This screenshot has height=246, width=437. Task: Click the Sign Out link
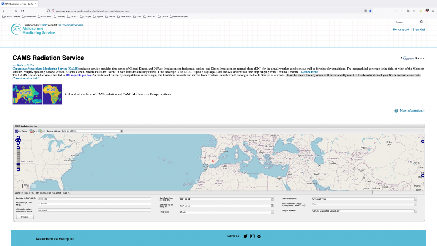[419, 30]
